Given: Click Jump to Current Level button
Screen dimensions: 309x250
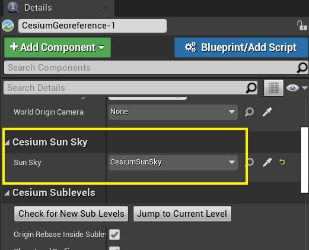Looking at the screenshot, I should [x=182, y=214].
